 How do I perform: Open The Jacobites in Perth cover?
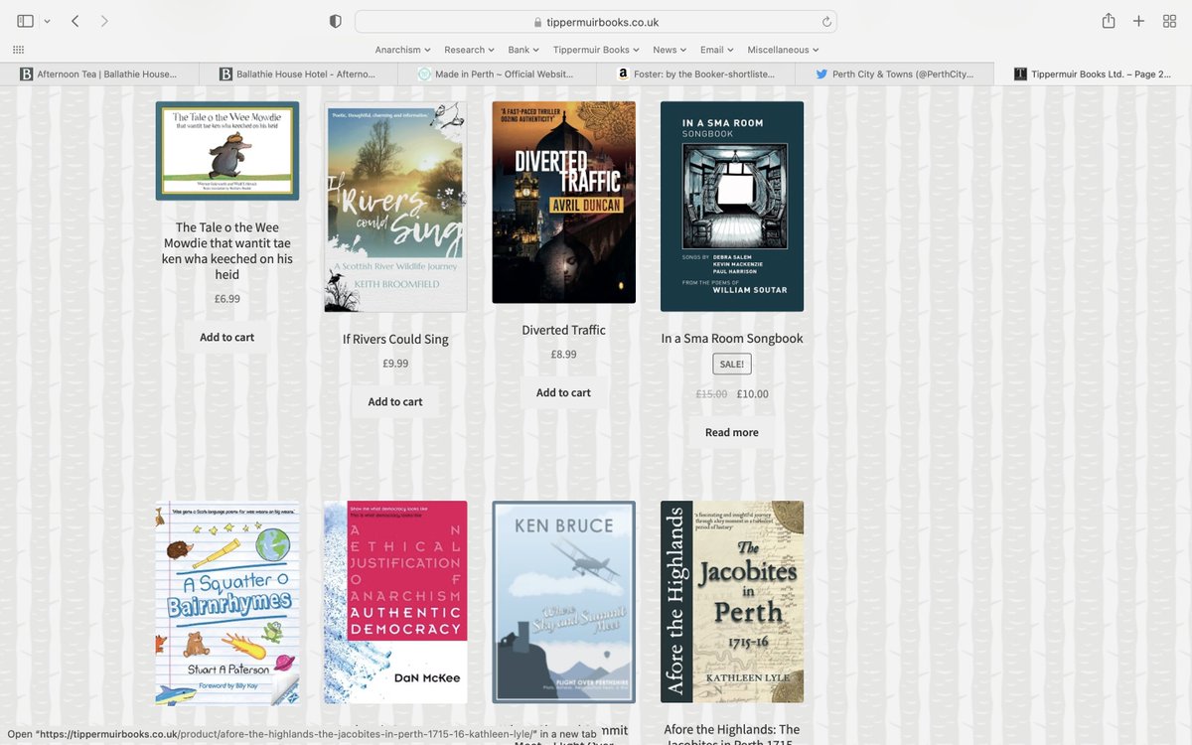click(732, 602)
